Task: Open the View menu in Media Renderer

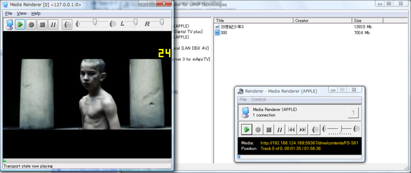Action: [22, 13]
